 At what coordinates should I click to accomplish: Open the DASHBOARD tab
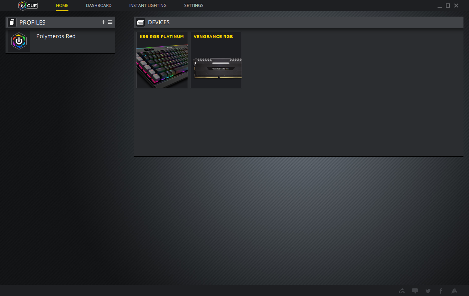pyautogui.click(x=99, y=6)
